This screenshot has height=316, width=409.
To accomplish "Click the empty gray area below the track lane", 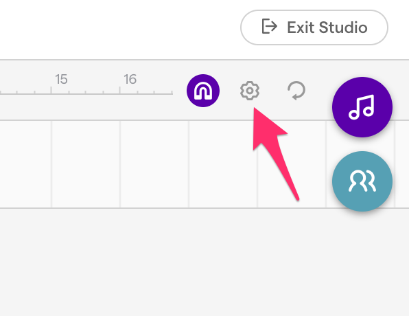I will 204,262.
